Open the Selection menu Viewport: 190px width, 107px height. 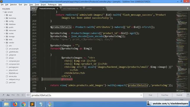tap(13, 5)
